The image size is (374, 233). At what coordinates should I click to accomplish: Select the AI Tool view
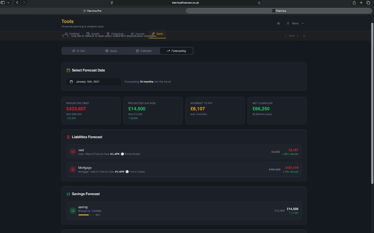click(79, 51)
